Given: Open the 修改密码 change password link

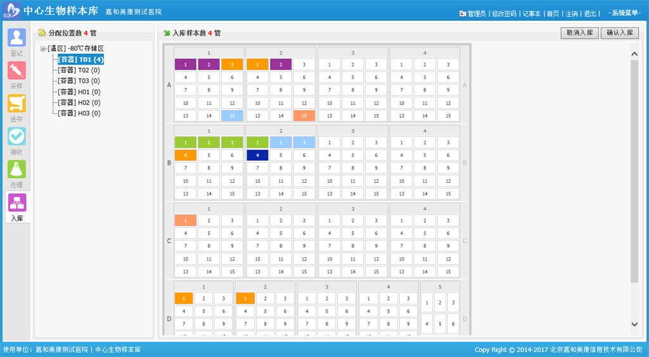Looking at the screenshot, I should [504, 13].
